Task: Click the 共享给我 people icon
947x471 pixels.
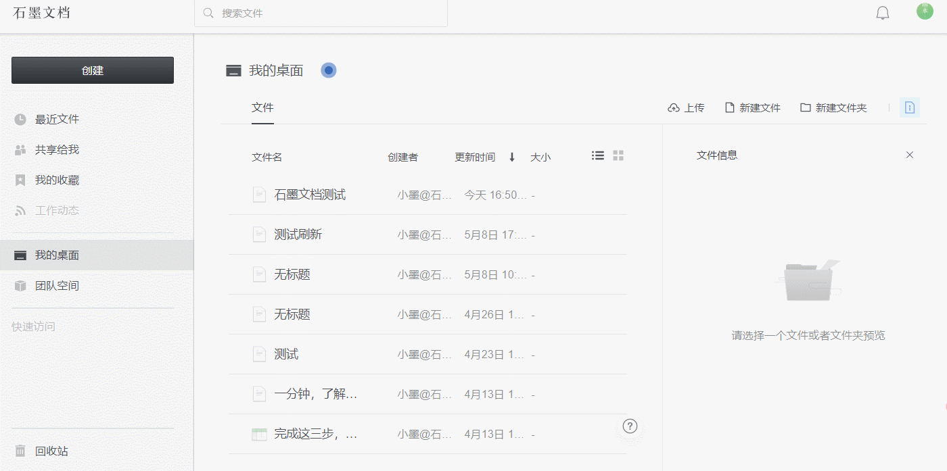Action: pyautogui.click(x=20, y=150)
